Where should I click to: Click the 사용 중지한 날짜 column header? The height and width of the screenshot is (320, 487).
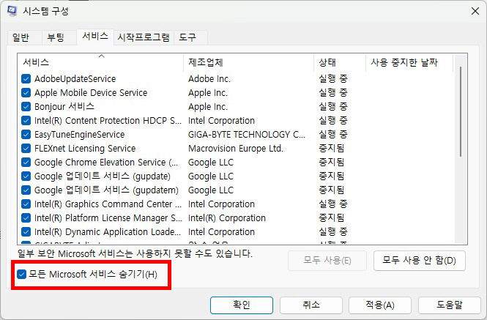click(409, 62)
